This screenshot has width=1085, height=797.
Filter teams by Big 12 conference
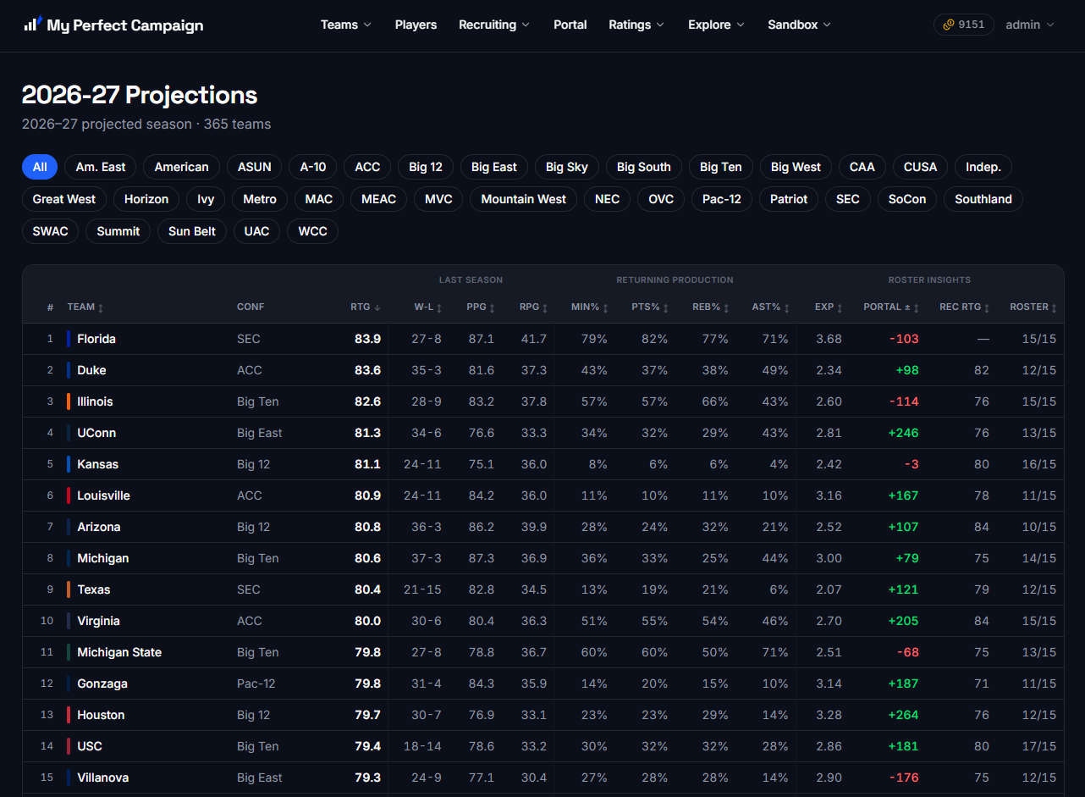click(426, 167)
